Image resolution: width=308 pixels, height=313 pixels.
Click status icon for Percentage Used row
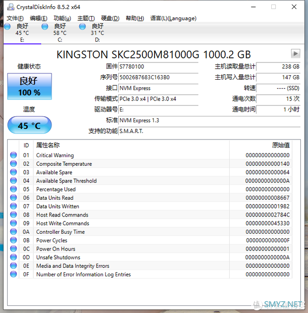pos(14,189)
